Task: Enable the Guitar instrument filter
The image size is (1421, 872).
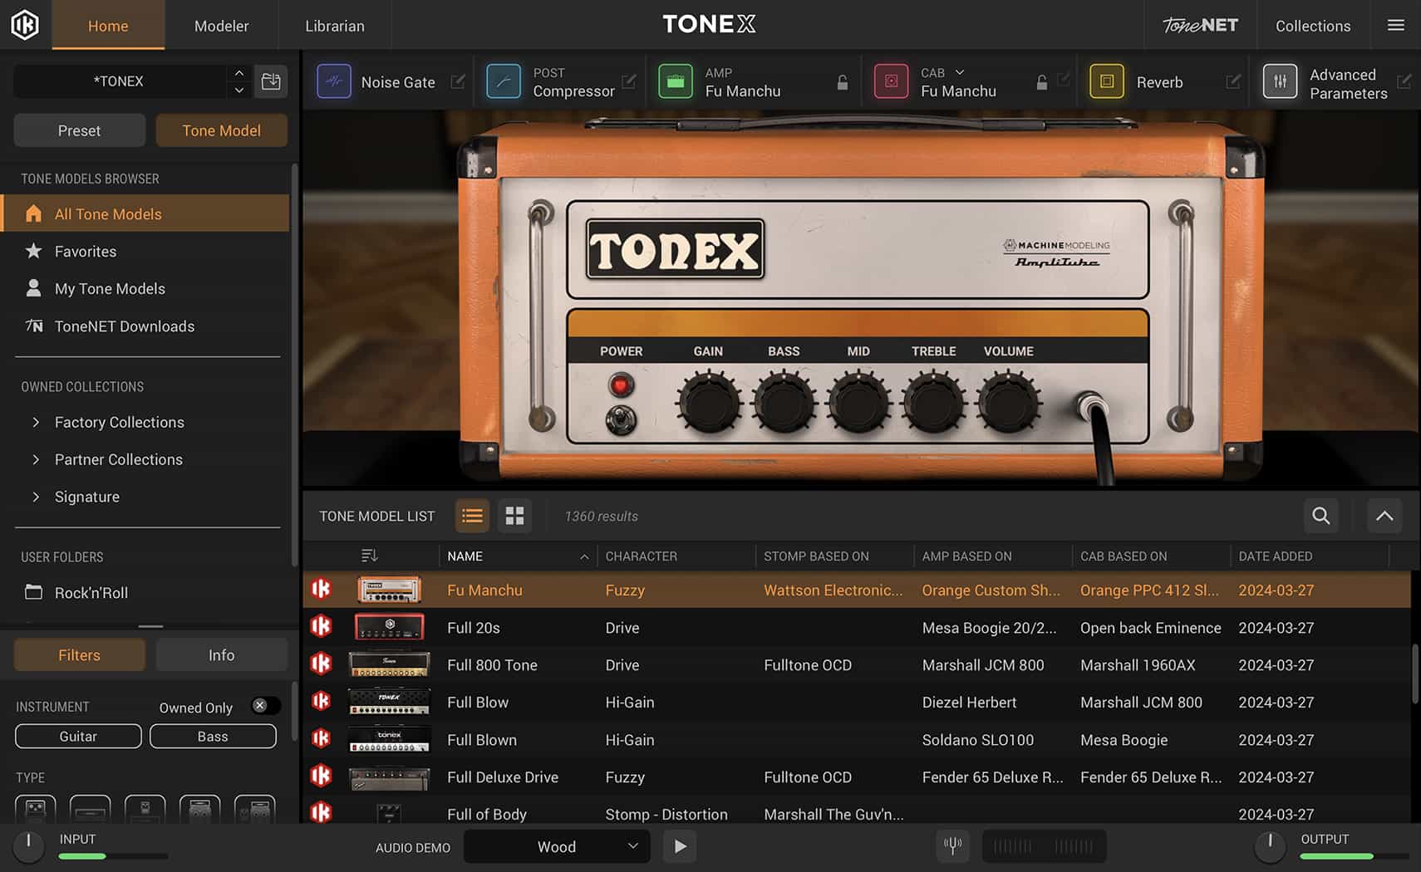Action: [x=77, y=736]
